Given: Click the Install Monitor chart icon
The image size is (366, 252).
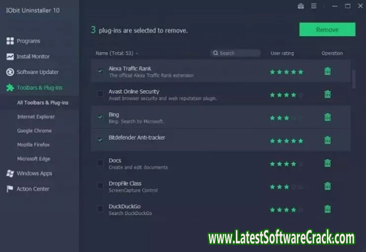Looking at the screenshot, I should (10, 57).
